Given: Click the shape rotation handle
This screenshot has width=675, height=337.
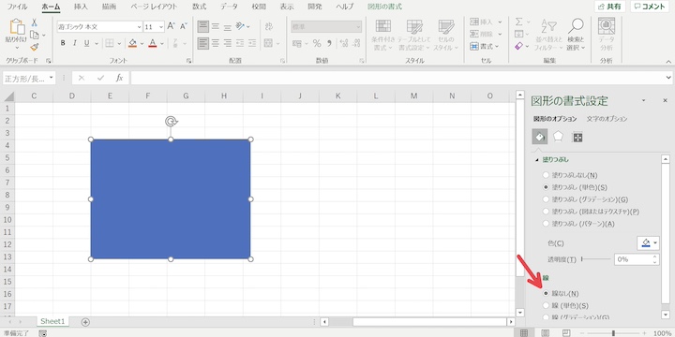Looking at the screenshot, I should point(171,122).
